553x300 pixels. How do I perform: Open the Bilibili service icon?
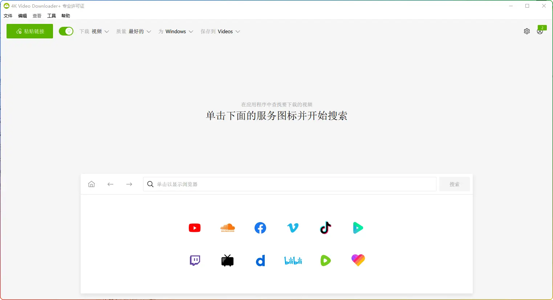tap(293, 261)
